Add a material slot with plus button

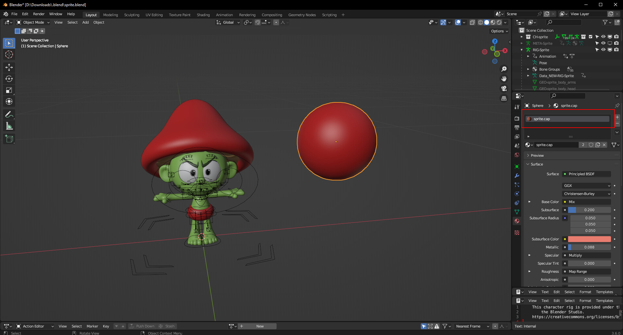[617, 117]
